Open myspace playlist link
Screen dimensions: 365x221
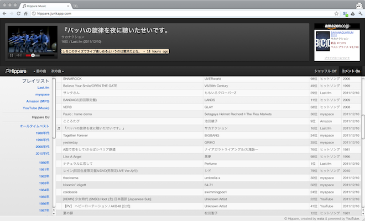43,94
